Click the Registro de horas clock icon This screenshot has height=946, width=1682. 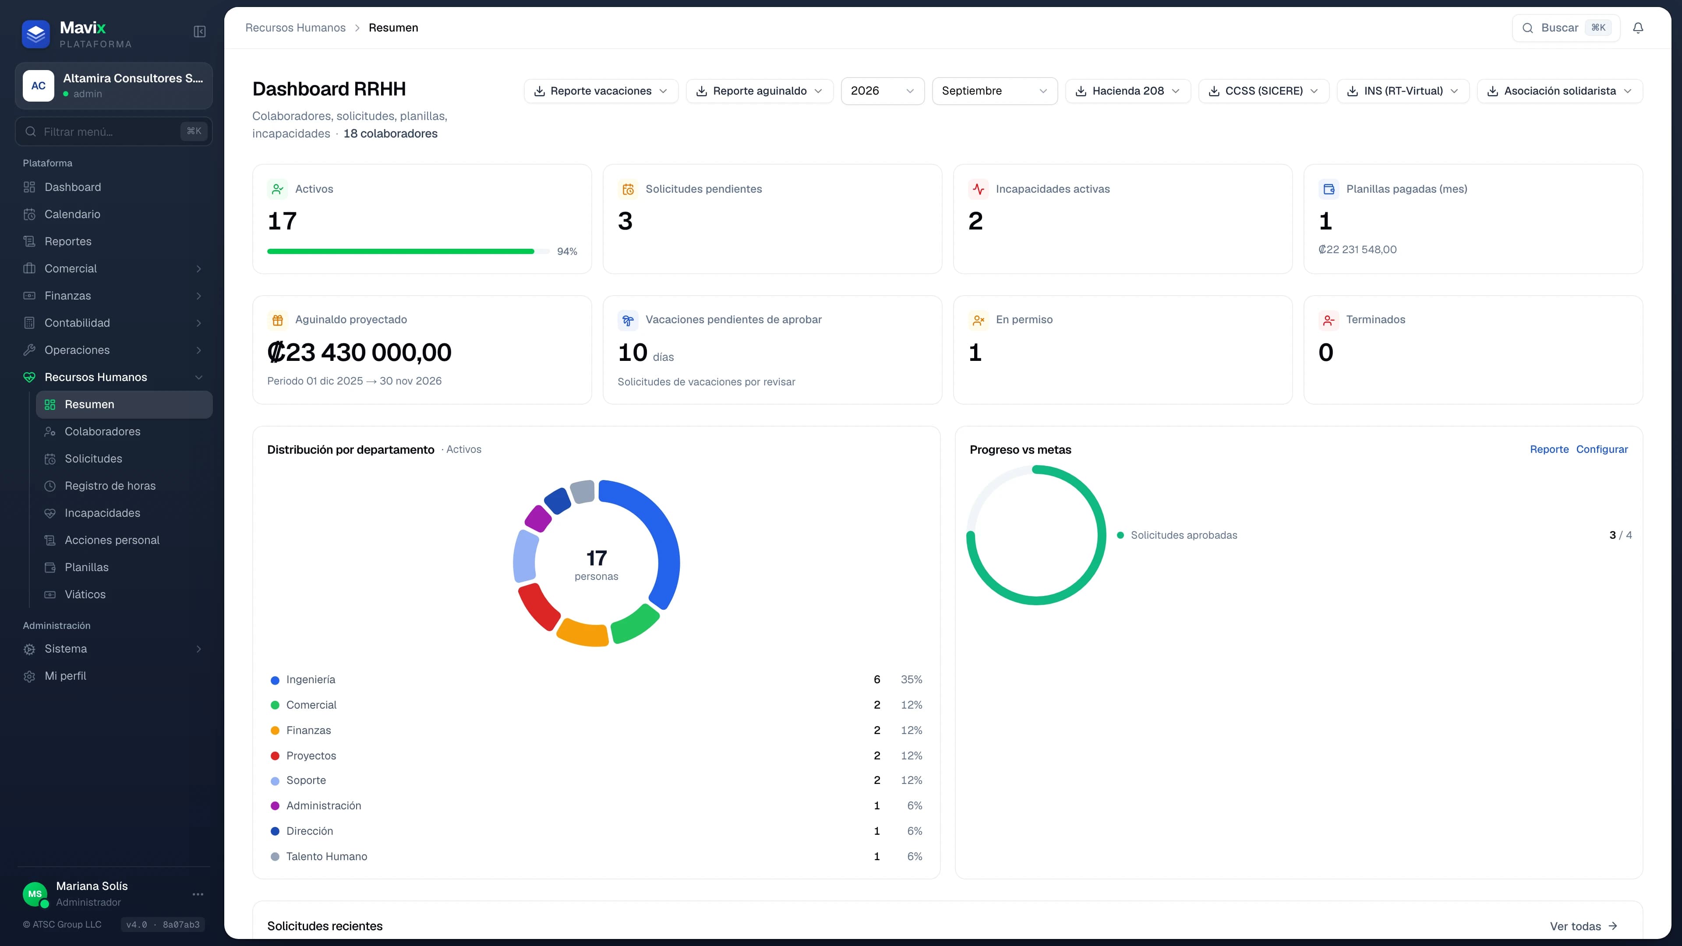coord(49,486)
